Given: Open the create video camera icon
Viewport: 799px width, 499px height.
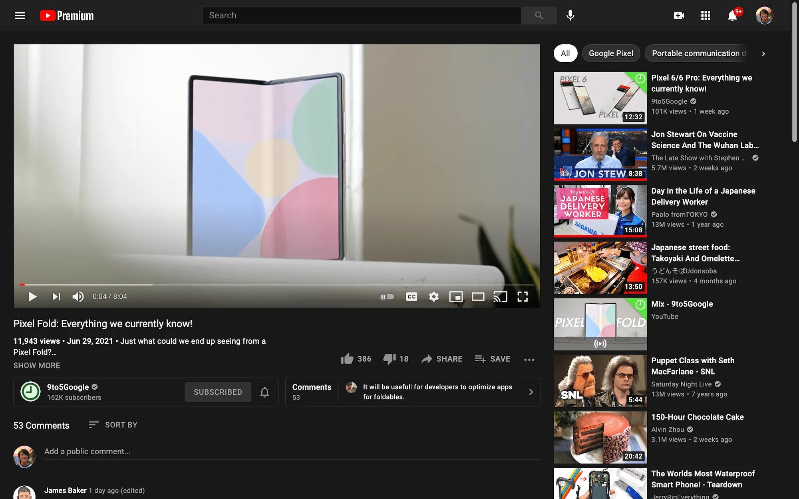Looking at the screenshot, I should [x=679, y=16].
